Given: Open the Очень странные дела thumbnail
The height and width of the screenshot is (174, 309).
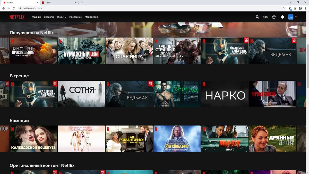Looking at the screenshot, I should pos(177,51).
